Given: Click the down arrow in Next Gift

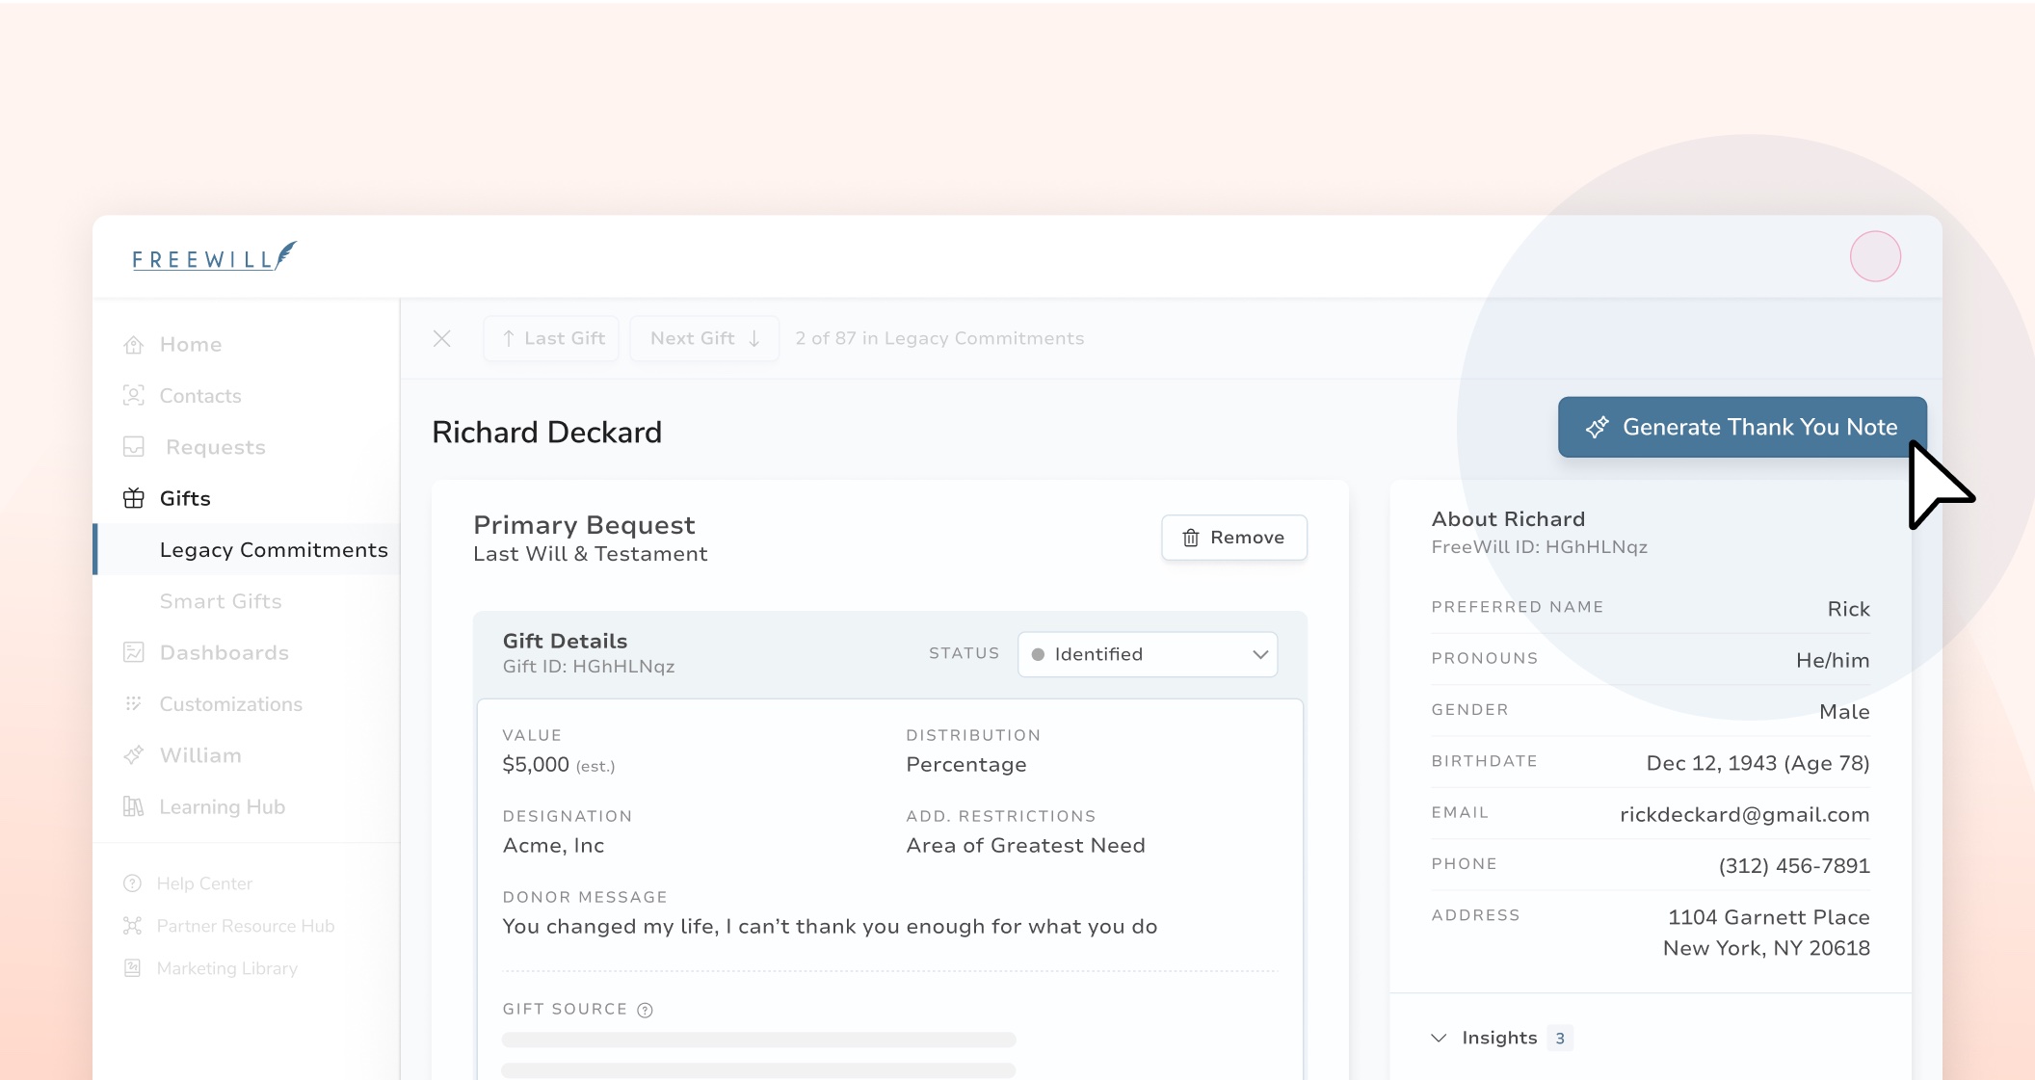Looking at the screenshot, I should pyautogui.click(x=754, y=338).
